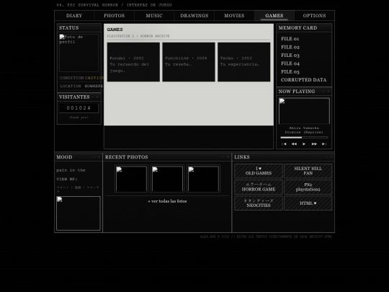Click the ALEX.EXE footer text
Image resolution: width=389 pixels, height=292 pixels.
click(x=266, y=236)
